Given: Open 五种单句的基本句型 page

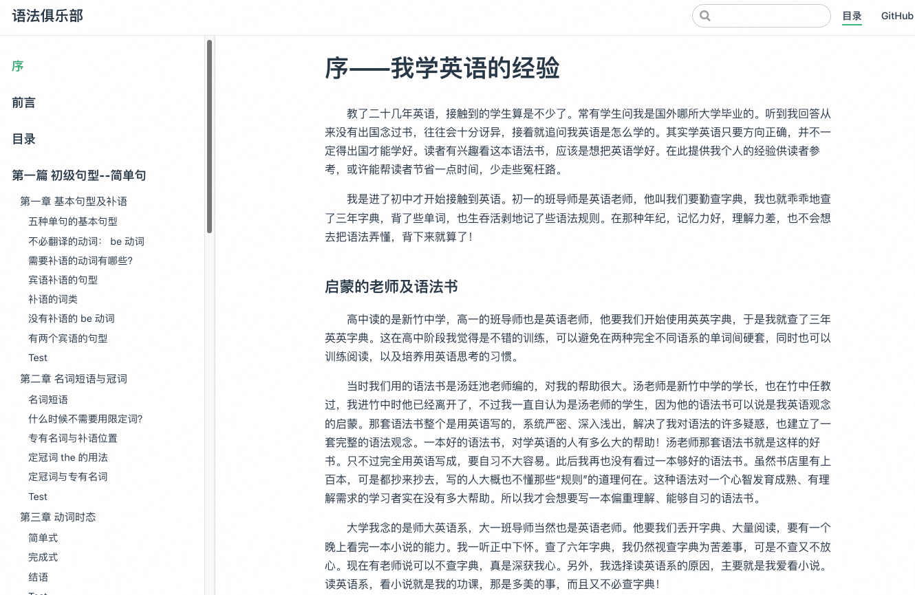Looking at the screenshot, I should (73, 221).
